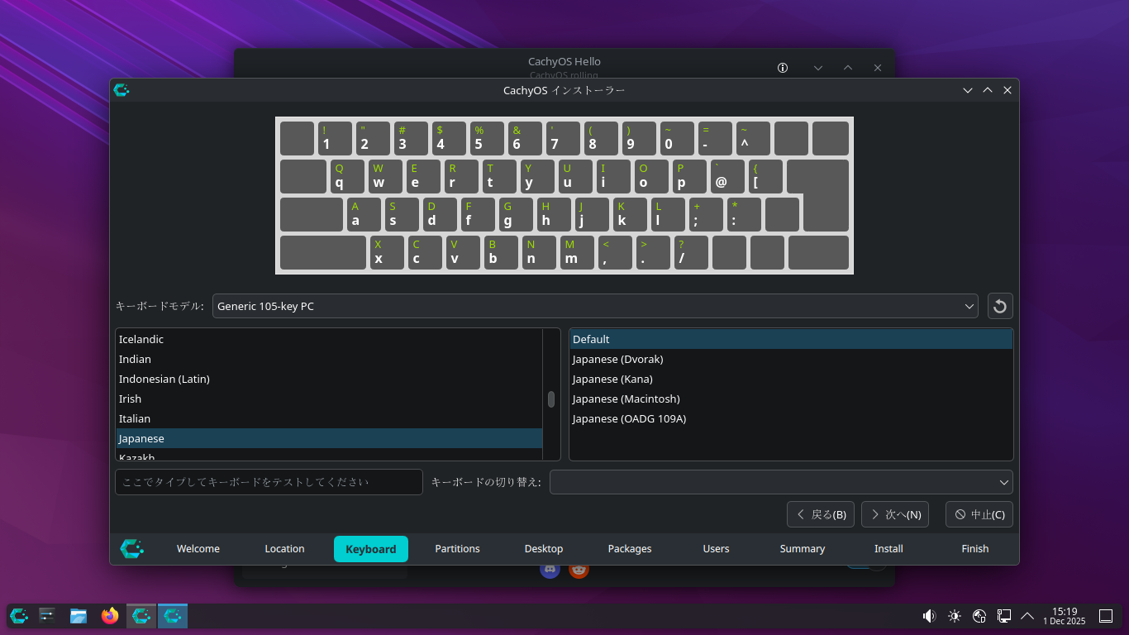Click the keyboard test input field
The height and width of the screenshot is (635, 1129).
click(269, 482)
